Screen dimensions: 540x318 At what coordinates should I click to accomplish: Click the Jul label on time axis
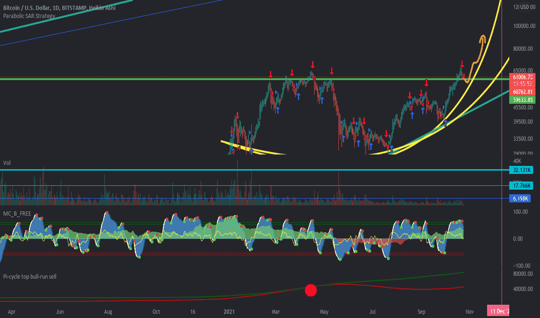click(x=373, y=312)
